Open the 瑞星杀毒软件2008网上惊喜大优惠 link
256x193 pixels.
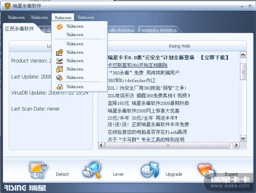pos(143,111)
